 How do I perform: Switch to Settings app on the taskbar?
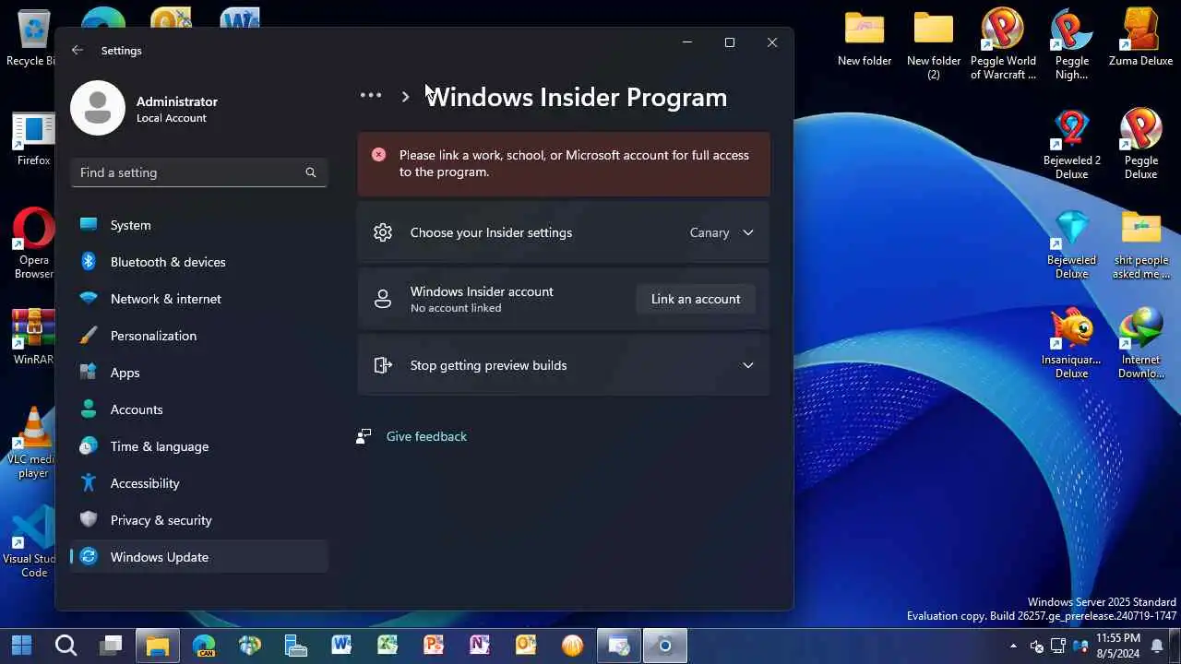pos(664,646)
